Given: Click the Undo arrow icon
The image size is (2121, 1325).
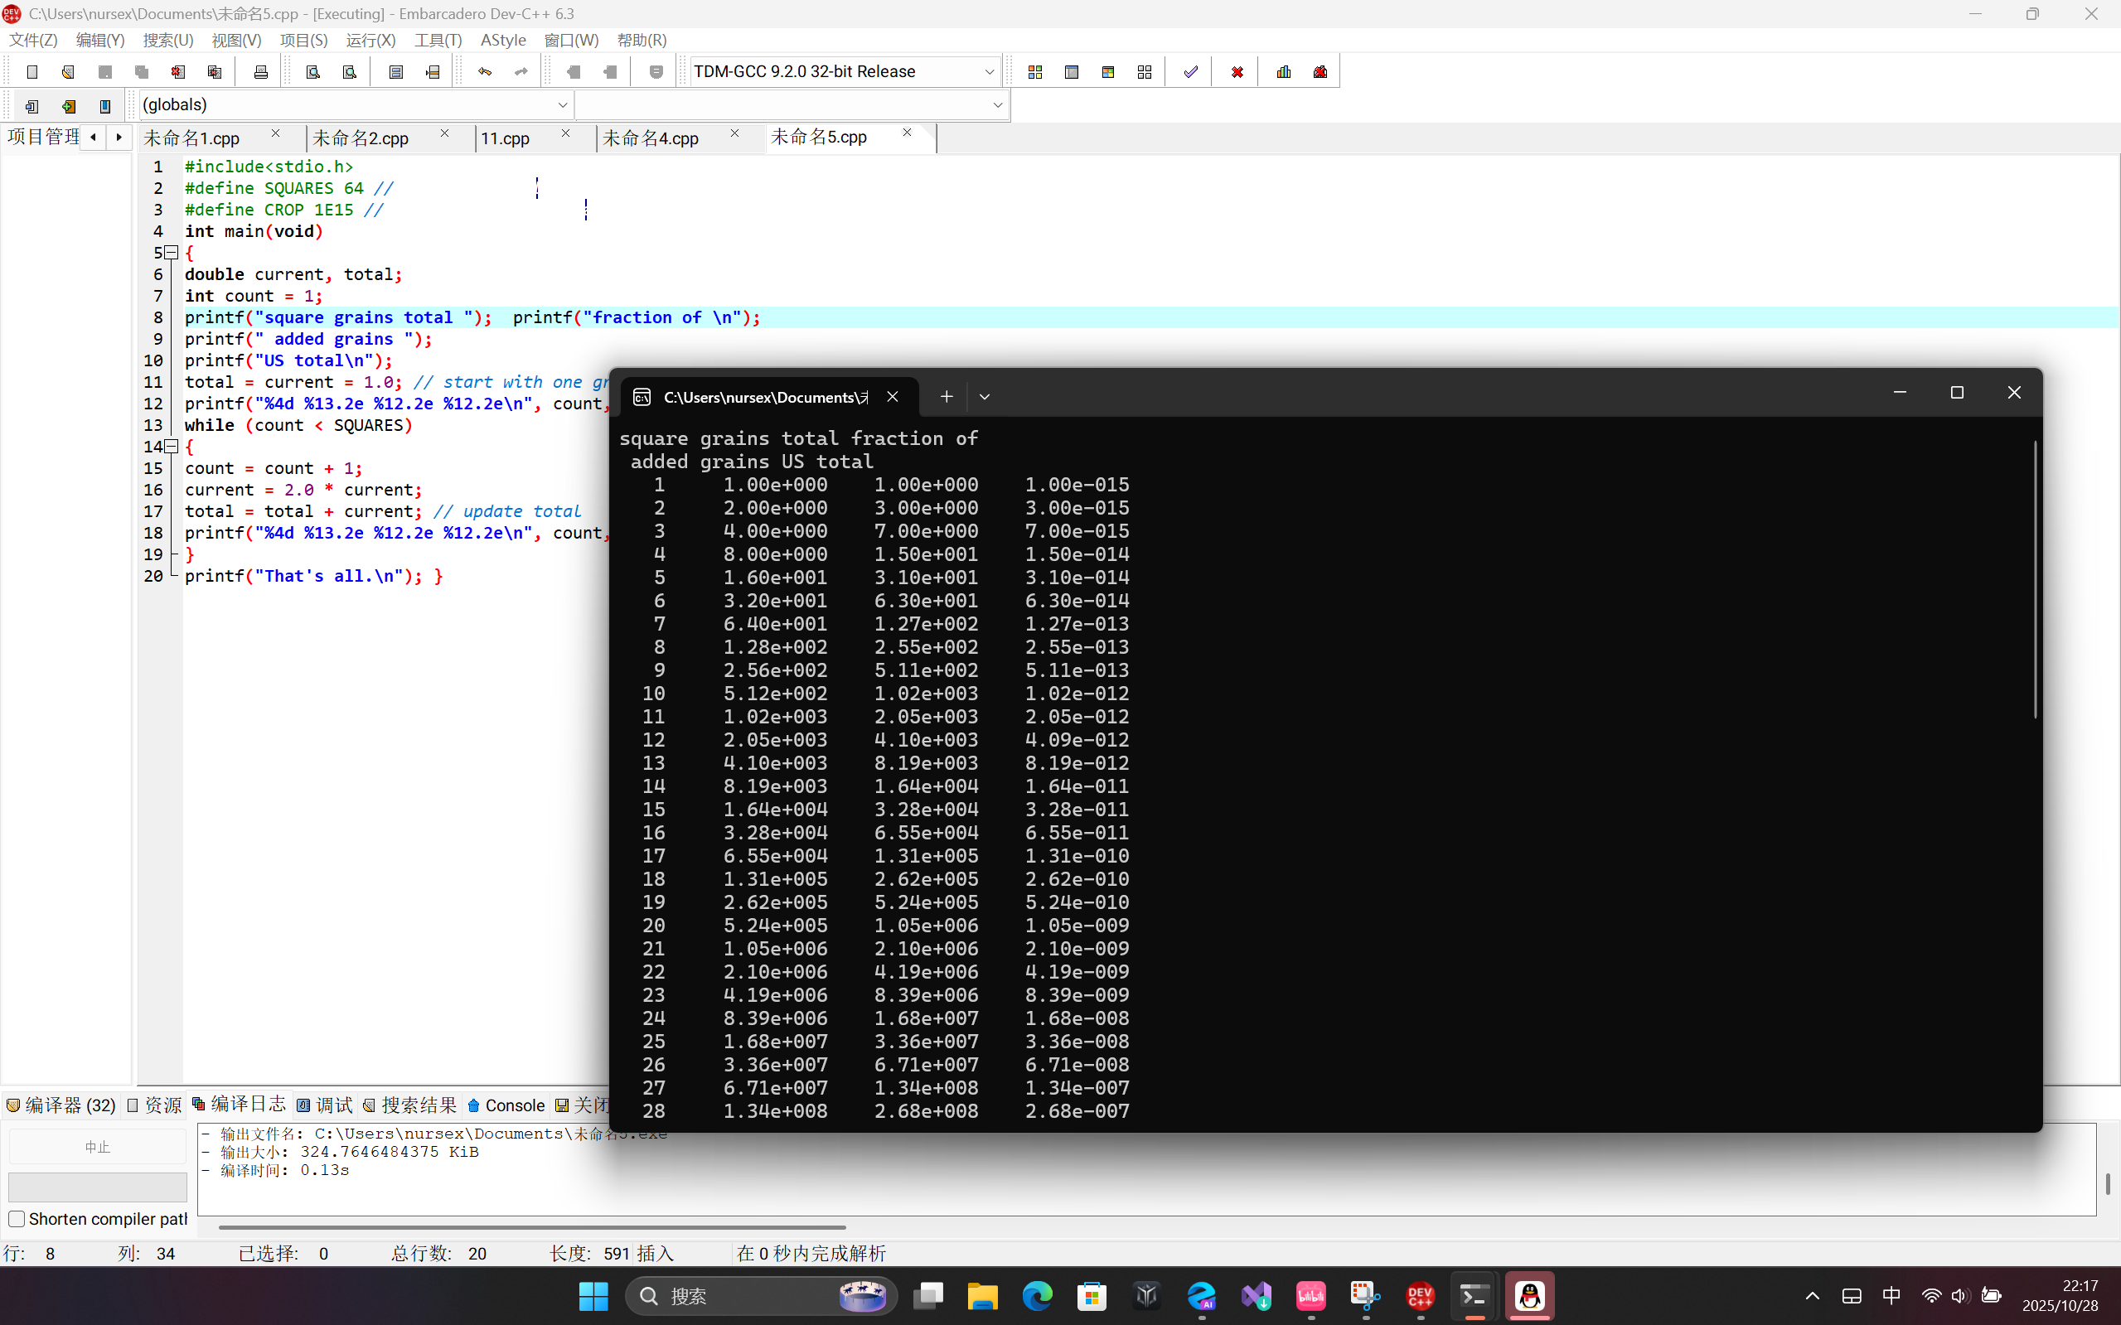Looking at the screenshot, I should click(485, 72).
